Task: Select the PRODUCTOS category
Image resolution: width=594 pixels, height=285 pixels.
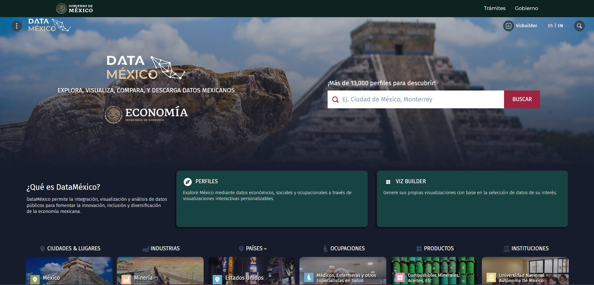Action: pyautogui.click(x=439, y=249)
